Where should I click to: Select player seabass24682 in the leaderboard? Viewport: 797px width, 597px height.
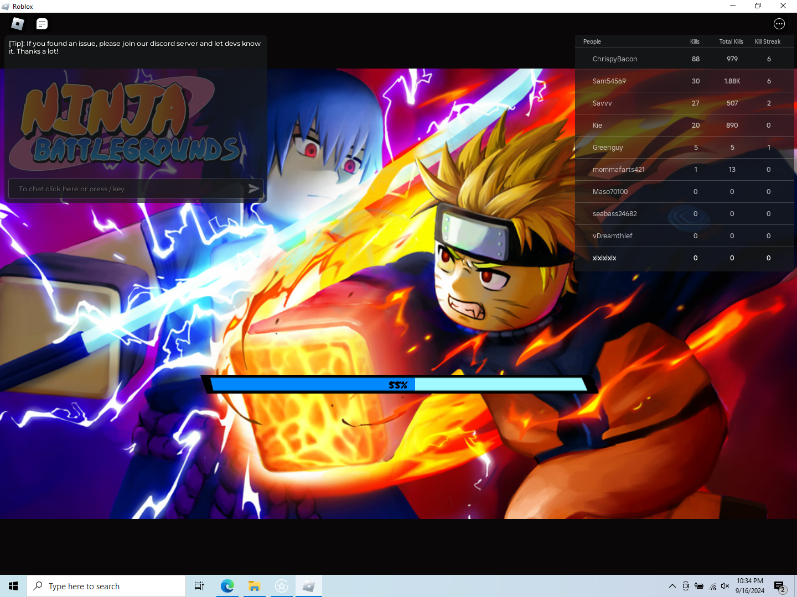point(685,213)
